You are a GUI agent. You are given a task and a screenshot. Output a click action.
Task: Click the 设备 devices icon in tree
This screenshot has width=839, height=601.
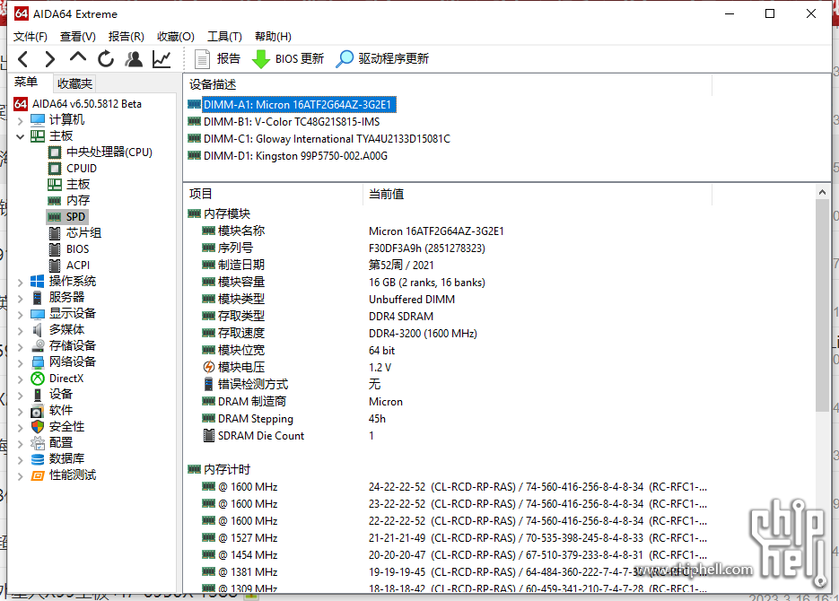tap(38, 395)
